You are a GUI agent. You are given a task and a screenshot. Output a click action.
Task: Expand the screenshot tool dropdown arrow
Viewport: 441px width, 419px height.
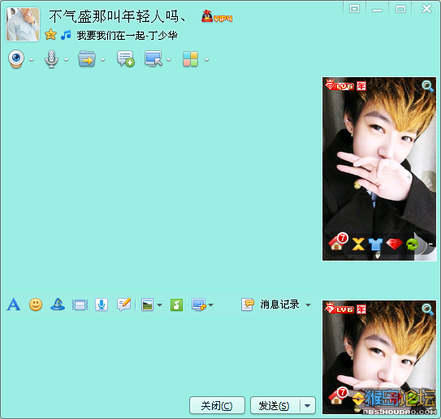[210, 305]
